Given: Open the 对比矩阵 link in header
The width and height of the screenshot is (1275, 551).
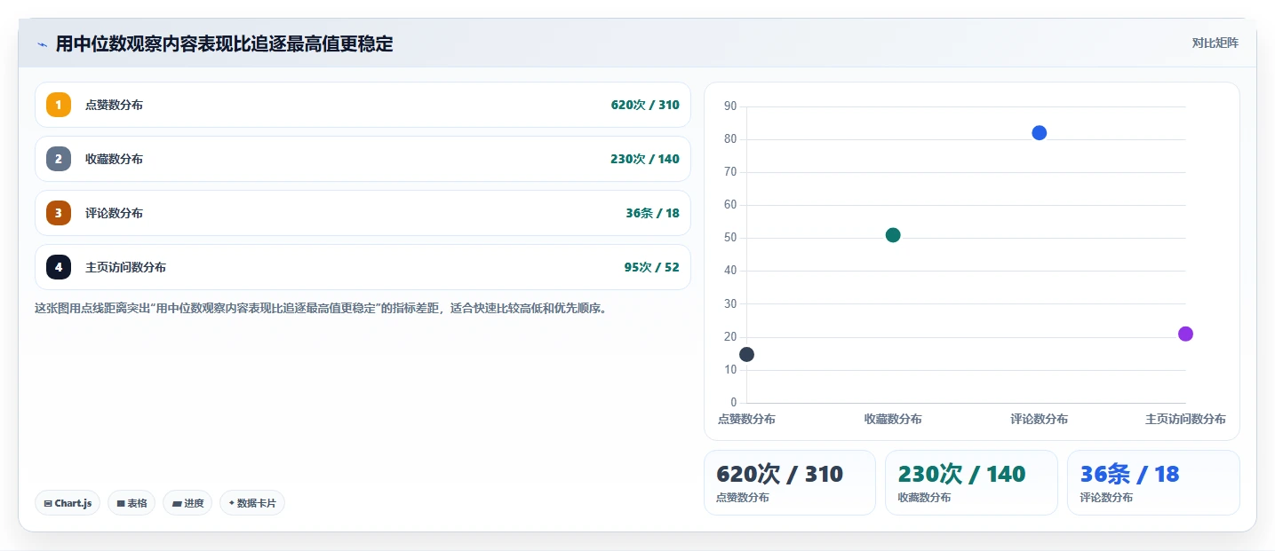Looking at the screenshot, I should coord(1215,43).
